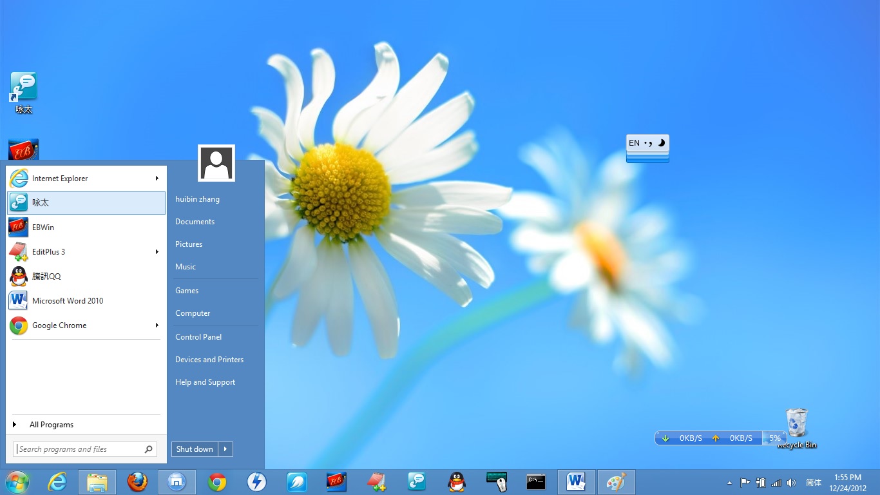Viewport: 880px width, 495px height.
Task: Open Computer link in Start menu
Action: tap(193, 313)
